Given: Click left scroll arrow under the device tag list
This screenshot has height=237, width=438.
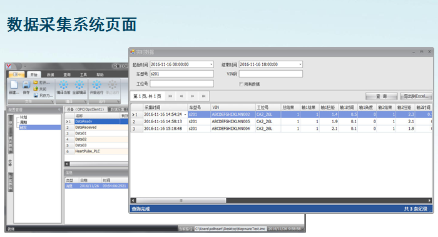Looking at the screenshot, I should pos(67,164).
